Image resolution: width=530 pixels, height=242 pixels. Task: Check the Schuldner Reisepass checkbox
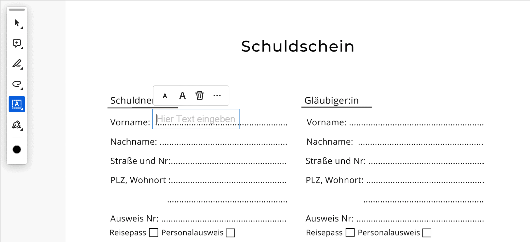click(153, 232)
